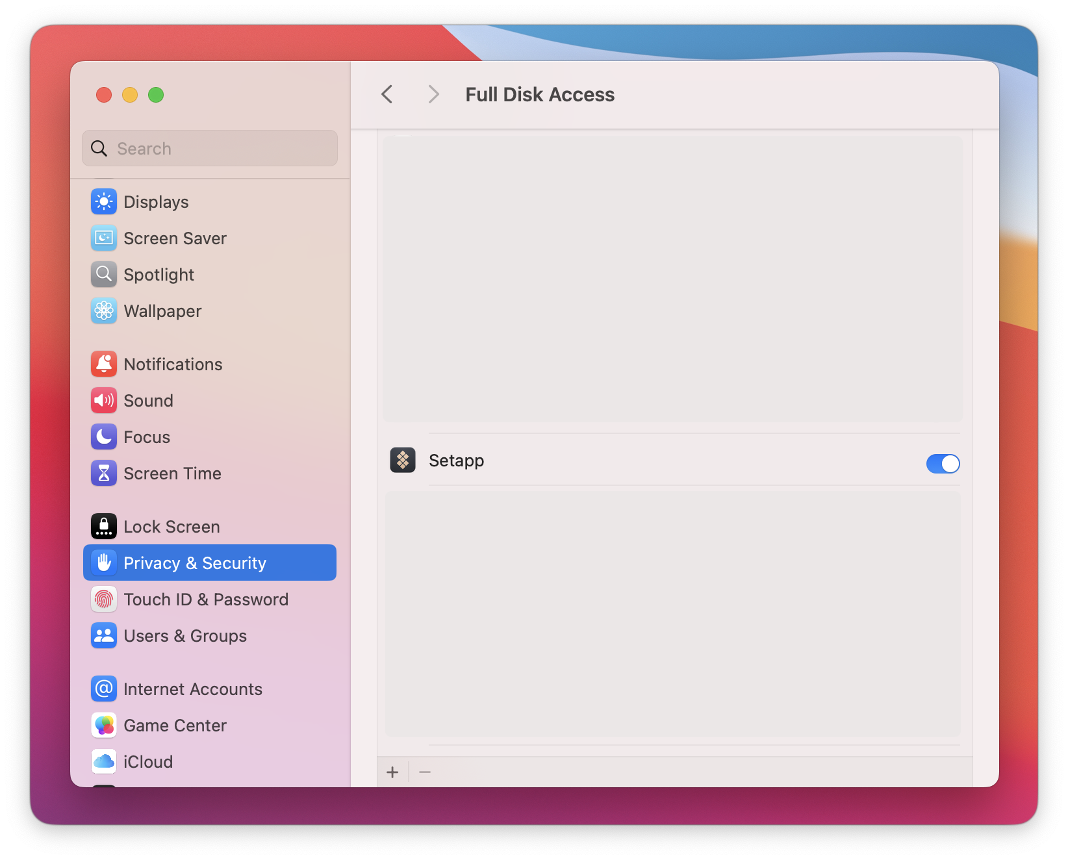Select Privacy & Security in the sidebar
This screenshot has width=1068, height=860.
(194, 563)
